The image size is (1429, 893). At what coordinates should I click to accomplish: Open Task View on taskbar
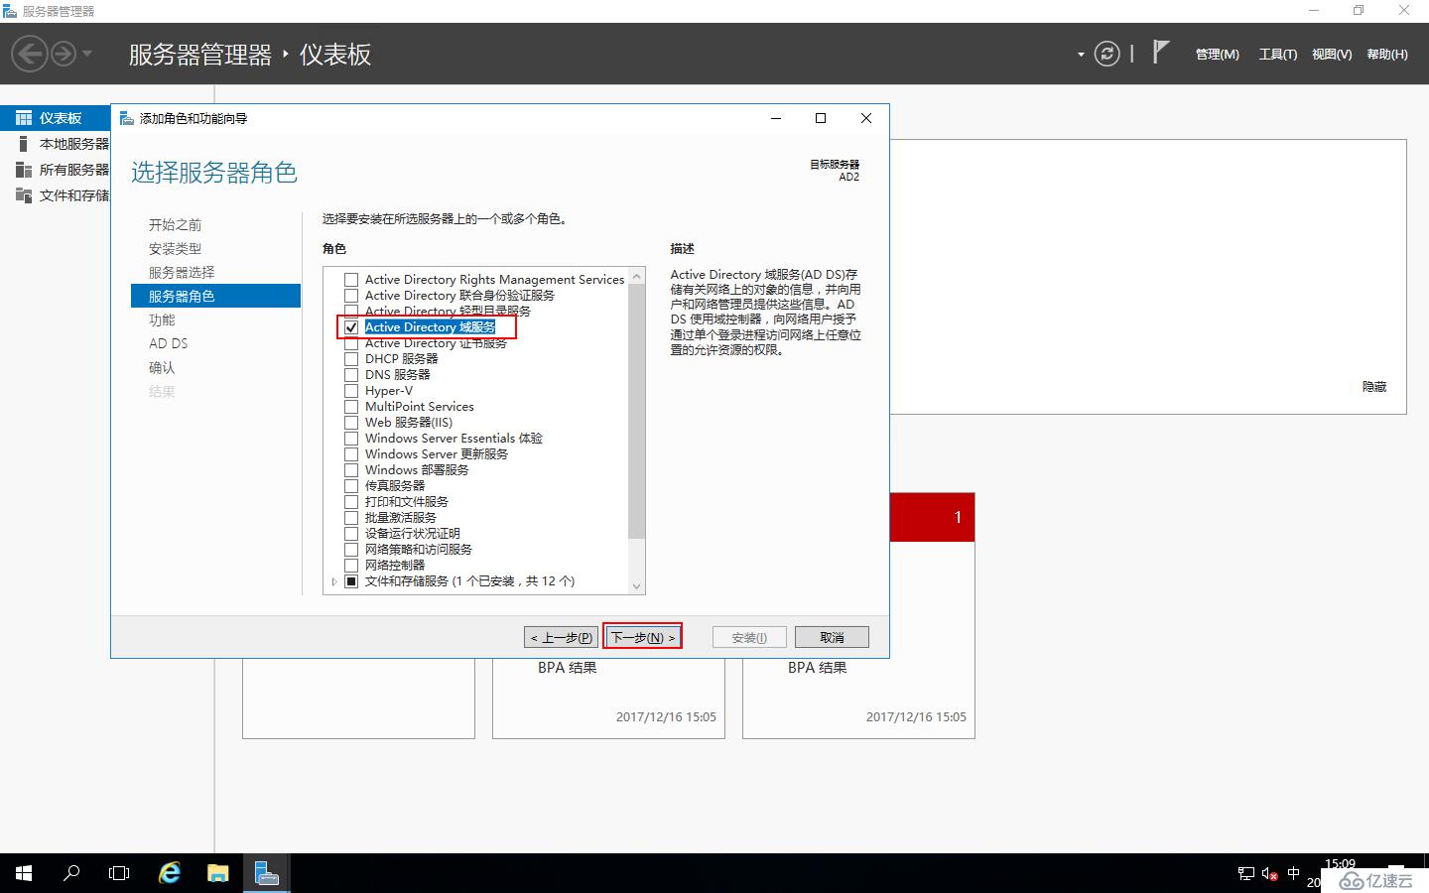(119, 873)
